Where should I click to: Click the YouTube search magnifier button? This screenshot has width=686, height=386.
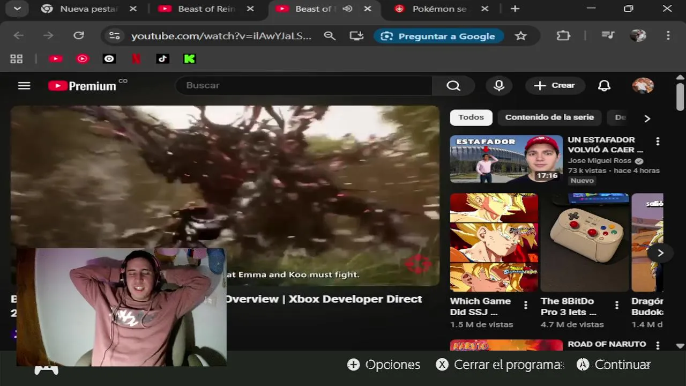pyautogui.click(x=453, y=85)
